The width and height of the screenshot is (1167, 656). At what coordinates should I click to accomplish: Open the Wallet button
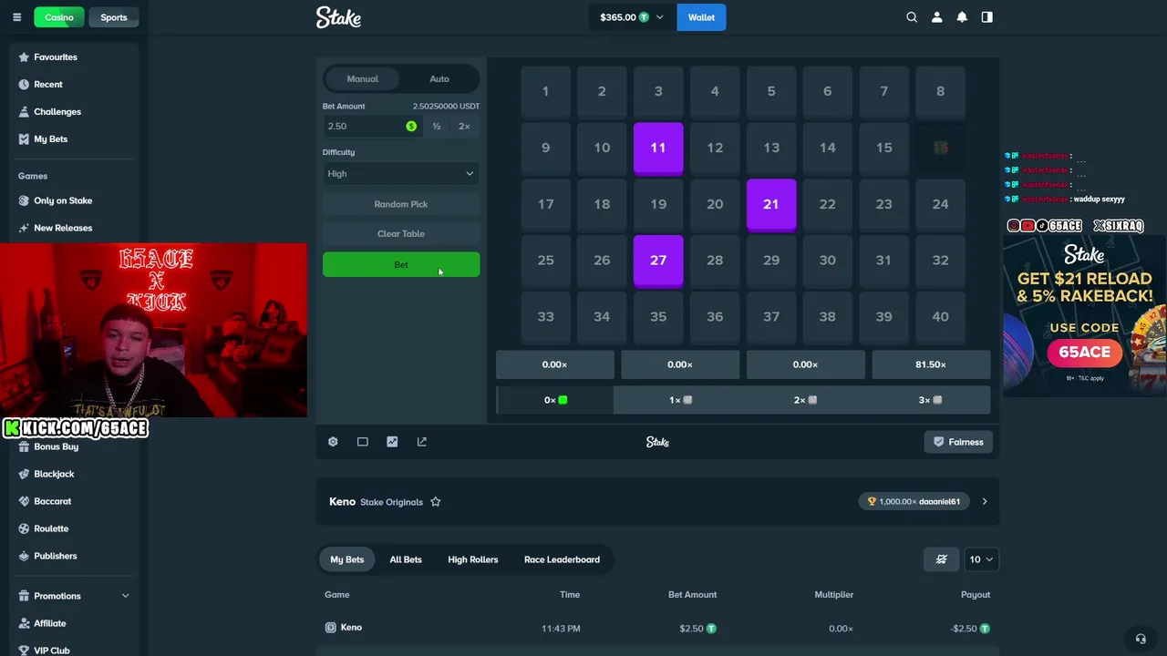click(x=701, y=17)
